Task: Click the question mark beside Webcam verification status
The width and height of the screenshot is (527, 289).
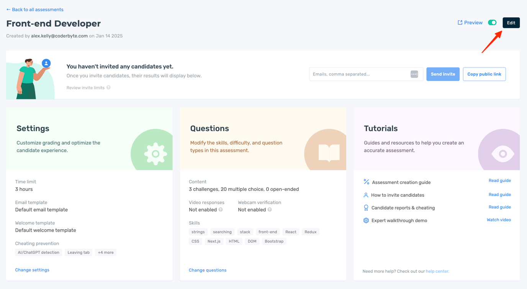Action: [271, 210]
